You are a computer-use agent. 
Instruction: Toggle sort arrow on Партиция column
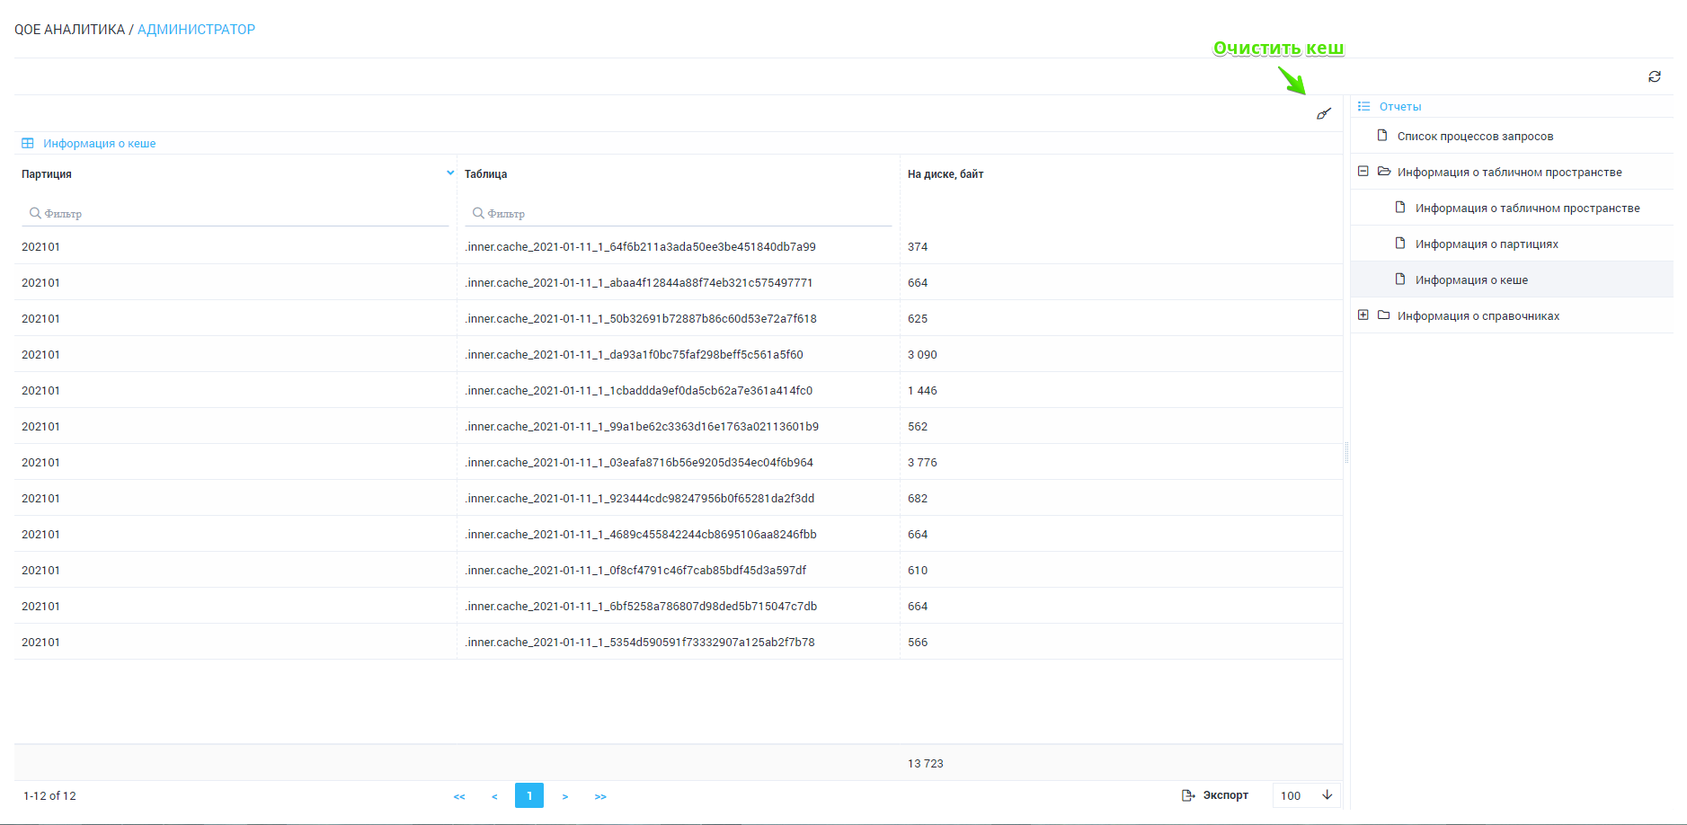450,173
